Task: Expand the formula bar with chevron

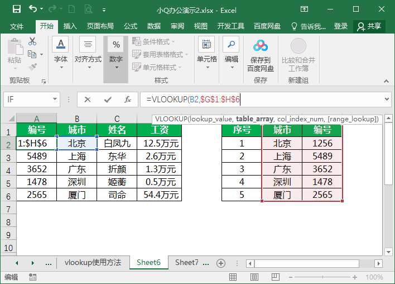Action: [387, 100]
